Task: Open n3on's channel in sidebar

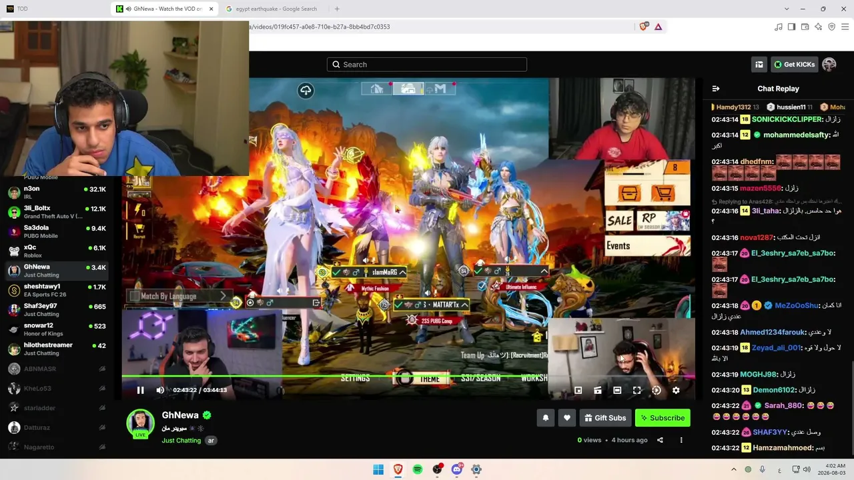Action: click(57, 193)
